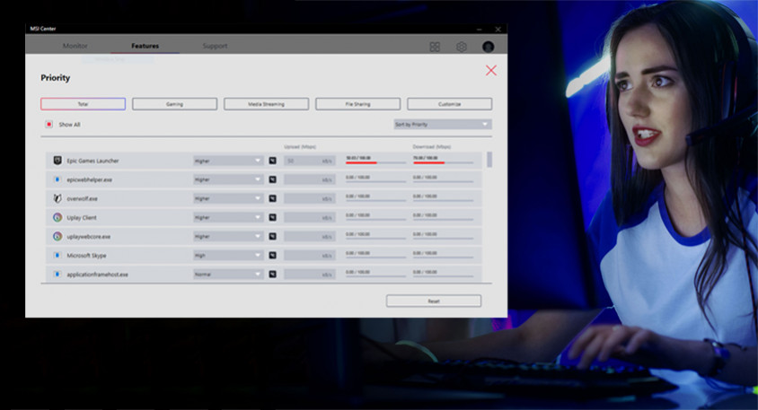
Task: Click the Microsoft Skype app icon
Action: click(x=57, y=255)
